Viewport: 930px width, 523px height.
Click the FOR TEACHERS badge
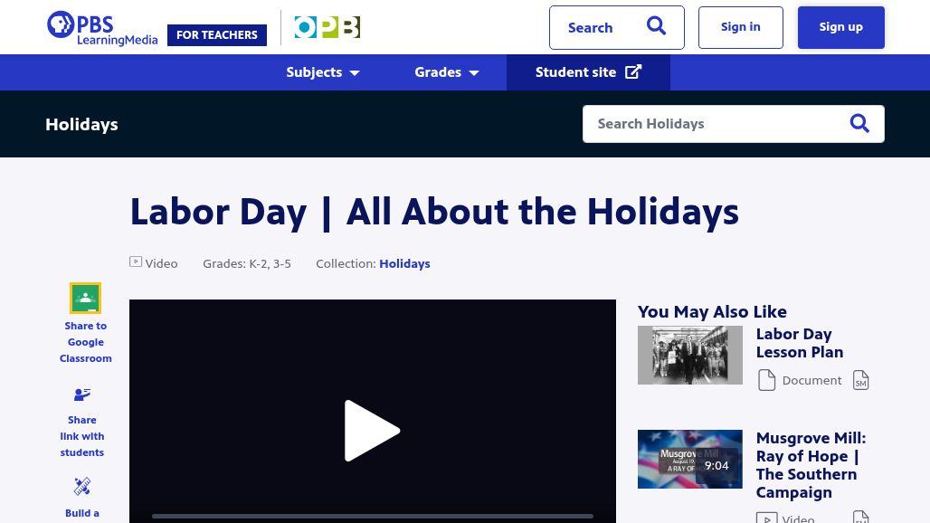(x=217, y=35)
